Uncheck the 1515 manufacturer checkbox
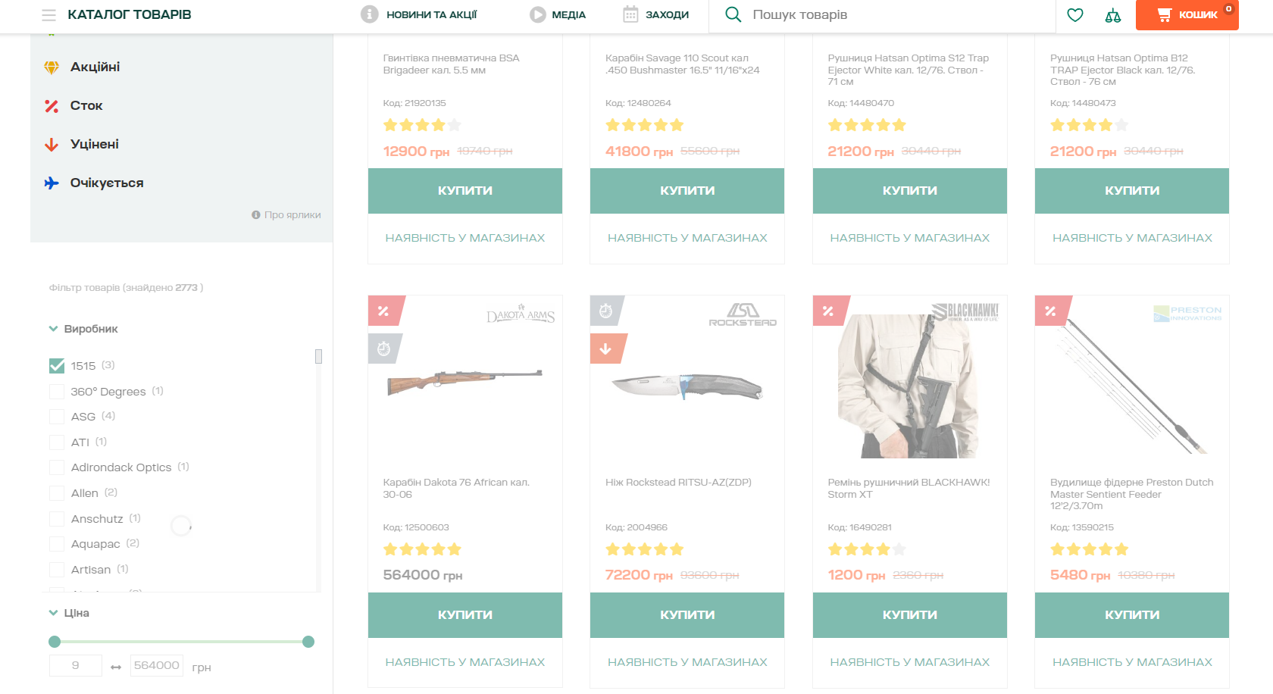This screenshot has height=694, width=1273. click(x=57, y=366)
